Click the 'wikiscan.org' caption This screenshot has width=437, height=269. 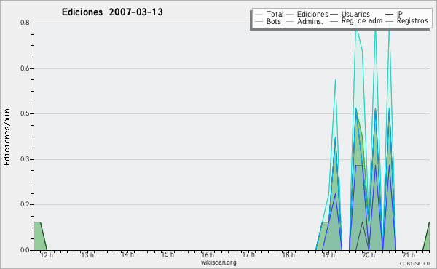(219, 262)
